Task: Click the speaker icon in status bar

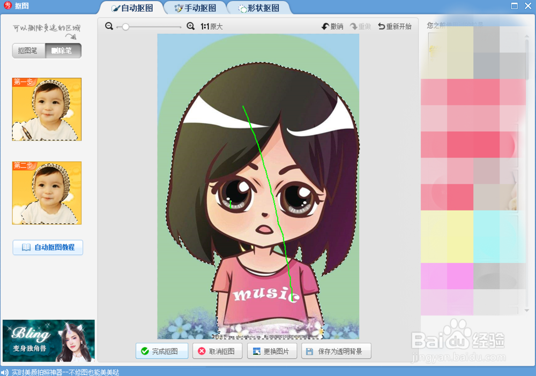Action: click(x=5, y=372)
